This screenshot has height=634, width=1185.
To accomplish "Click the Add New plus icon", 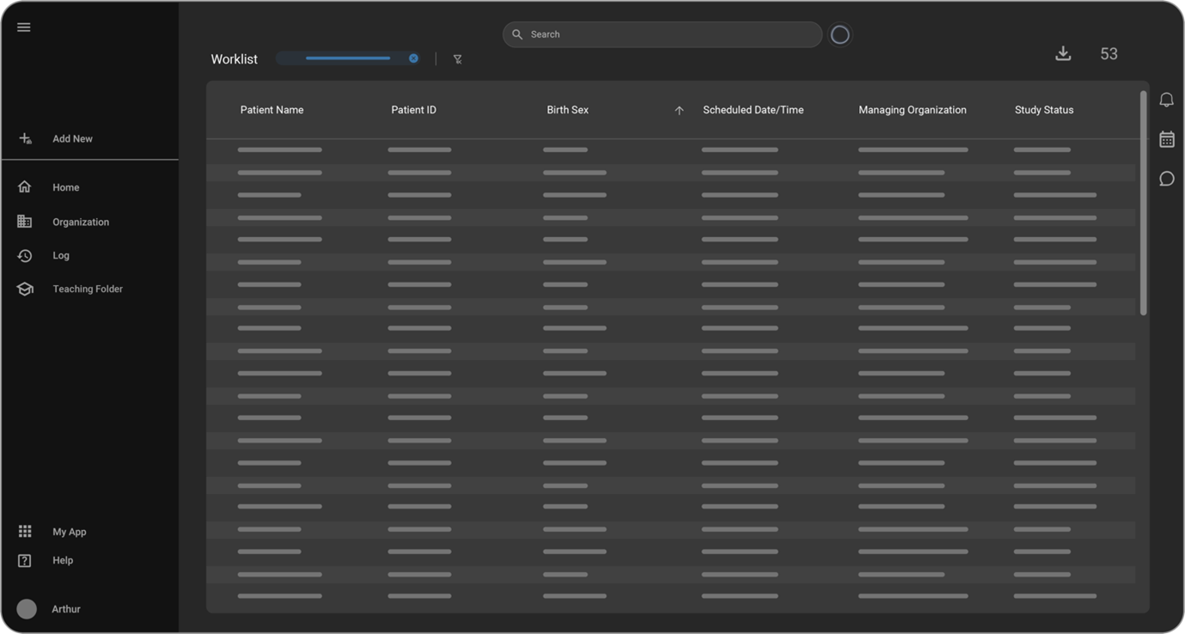I will click(x=25, y=138).
